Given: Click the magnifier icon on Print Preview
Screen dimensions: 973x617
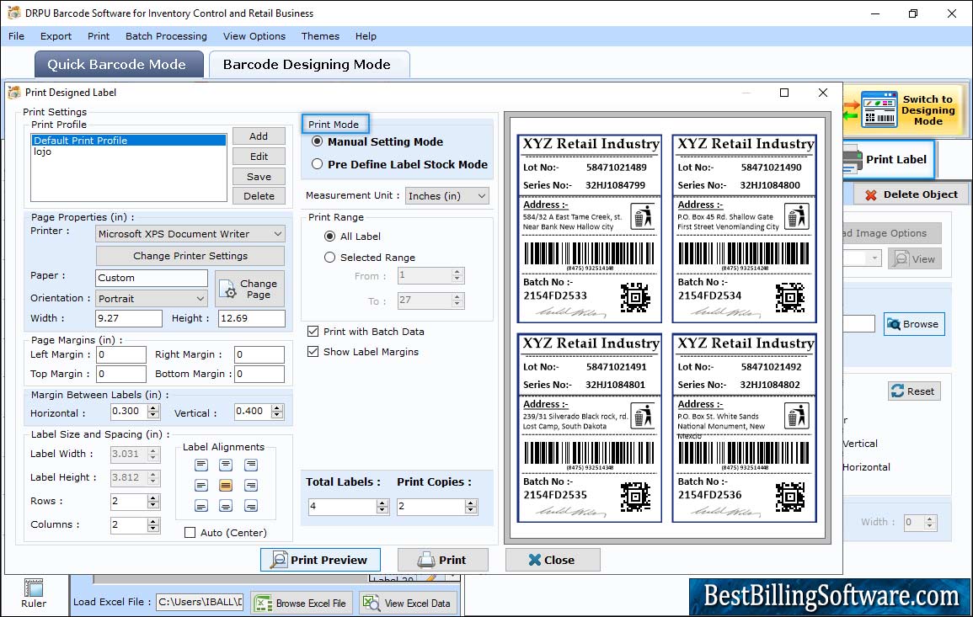Looking at the screenshot, I should (x=279, y=560).
